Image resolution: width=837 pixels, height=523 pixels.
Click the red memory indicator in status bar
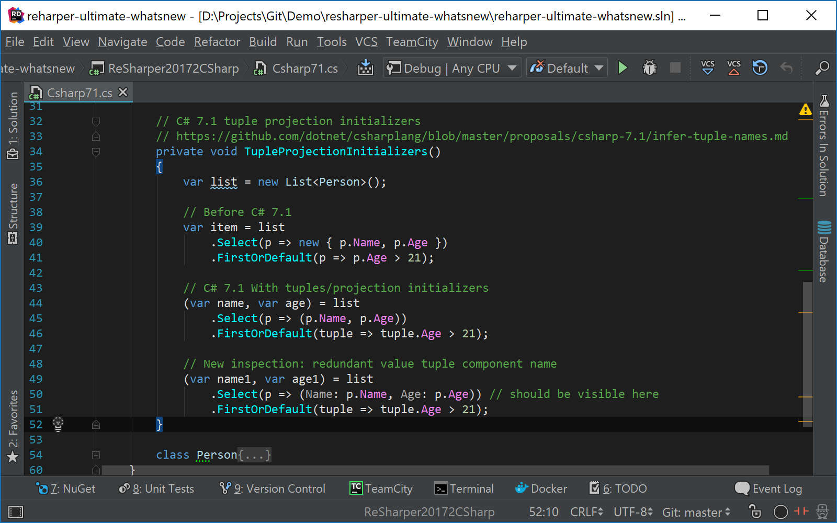pyautogui.click(x=801, y=511)
